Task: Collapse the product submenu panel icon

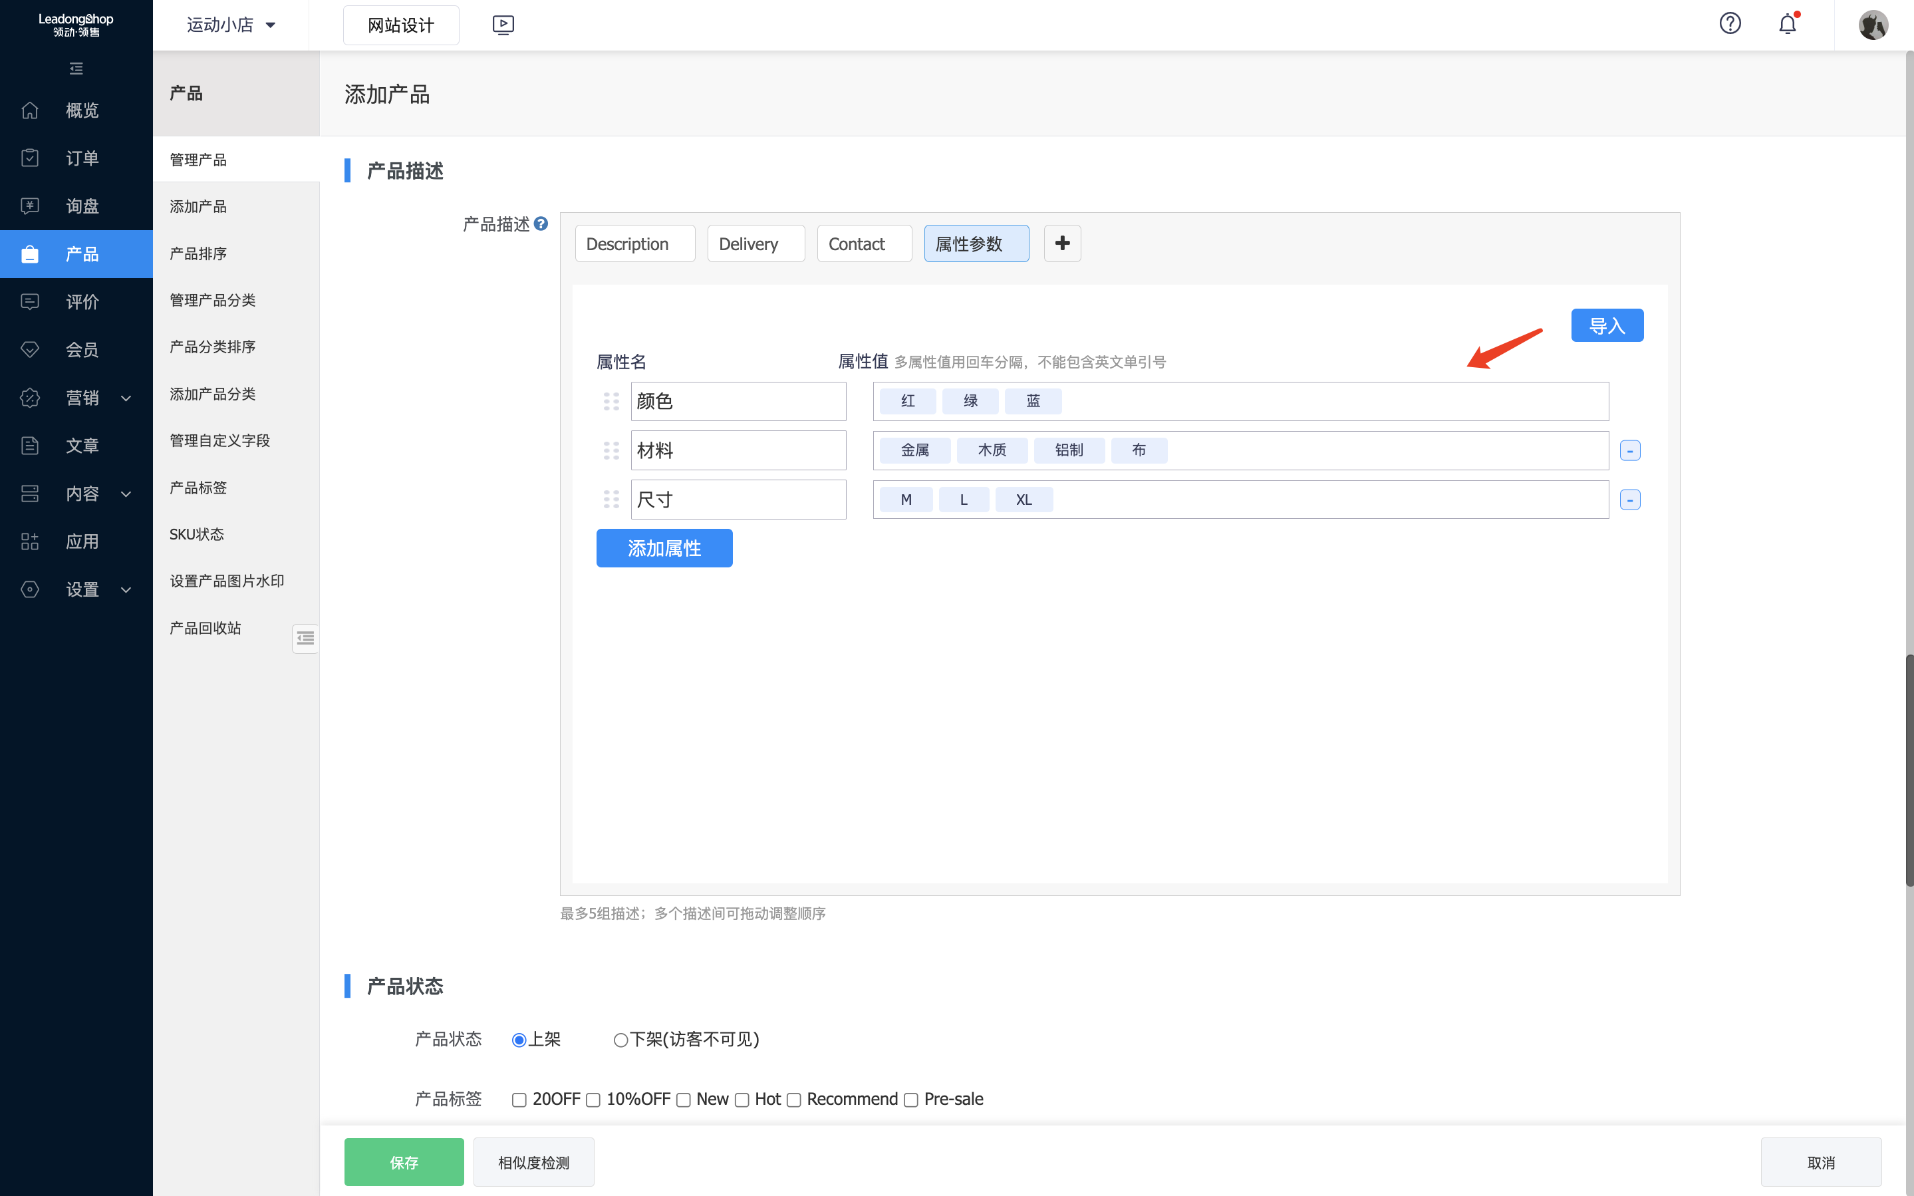Action: (305, 637)
